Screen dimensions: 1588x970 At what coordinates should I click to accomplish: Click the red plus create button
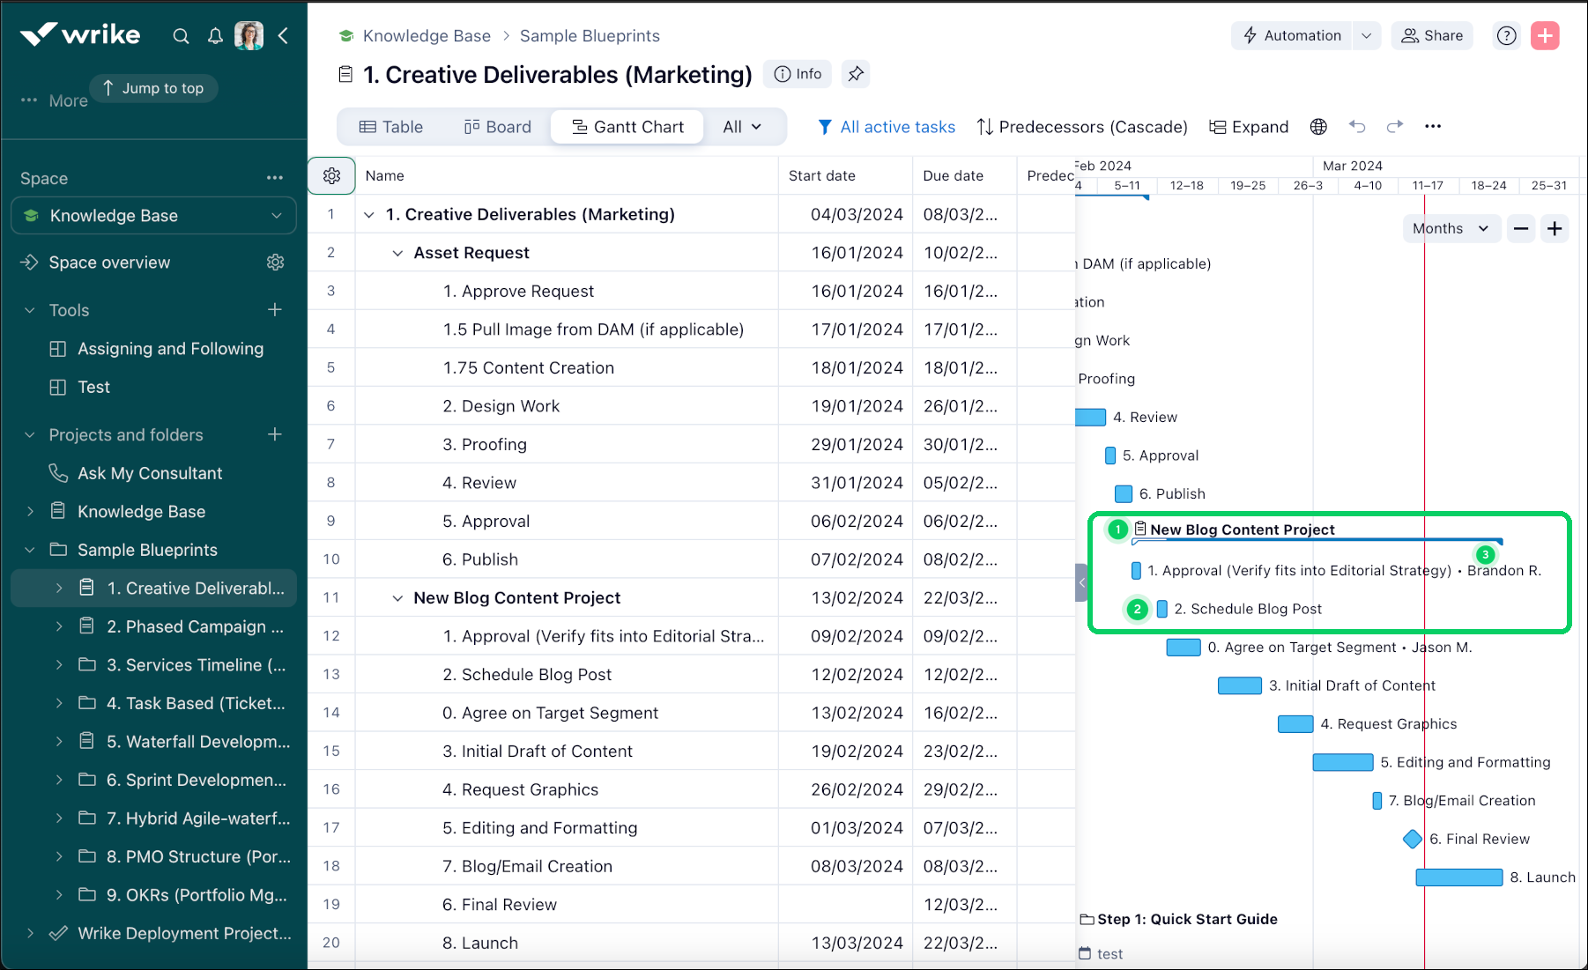(1545, 36)
